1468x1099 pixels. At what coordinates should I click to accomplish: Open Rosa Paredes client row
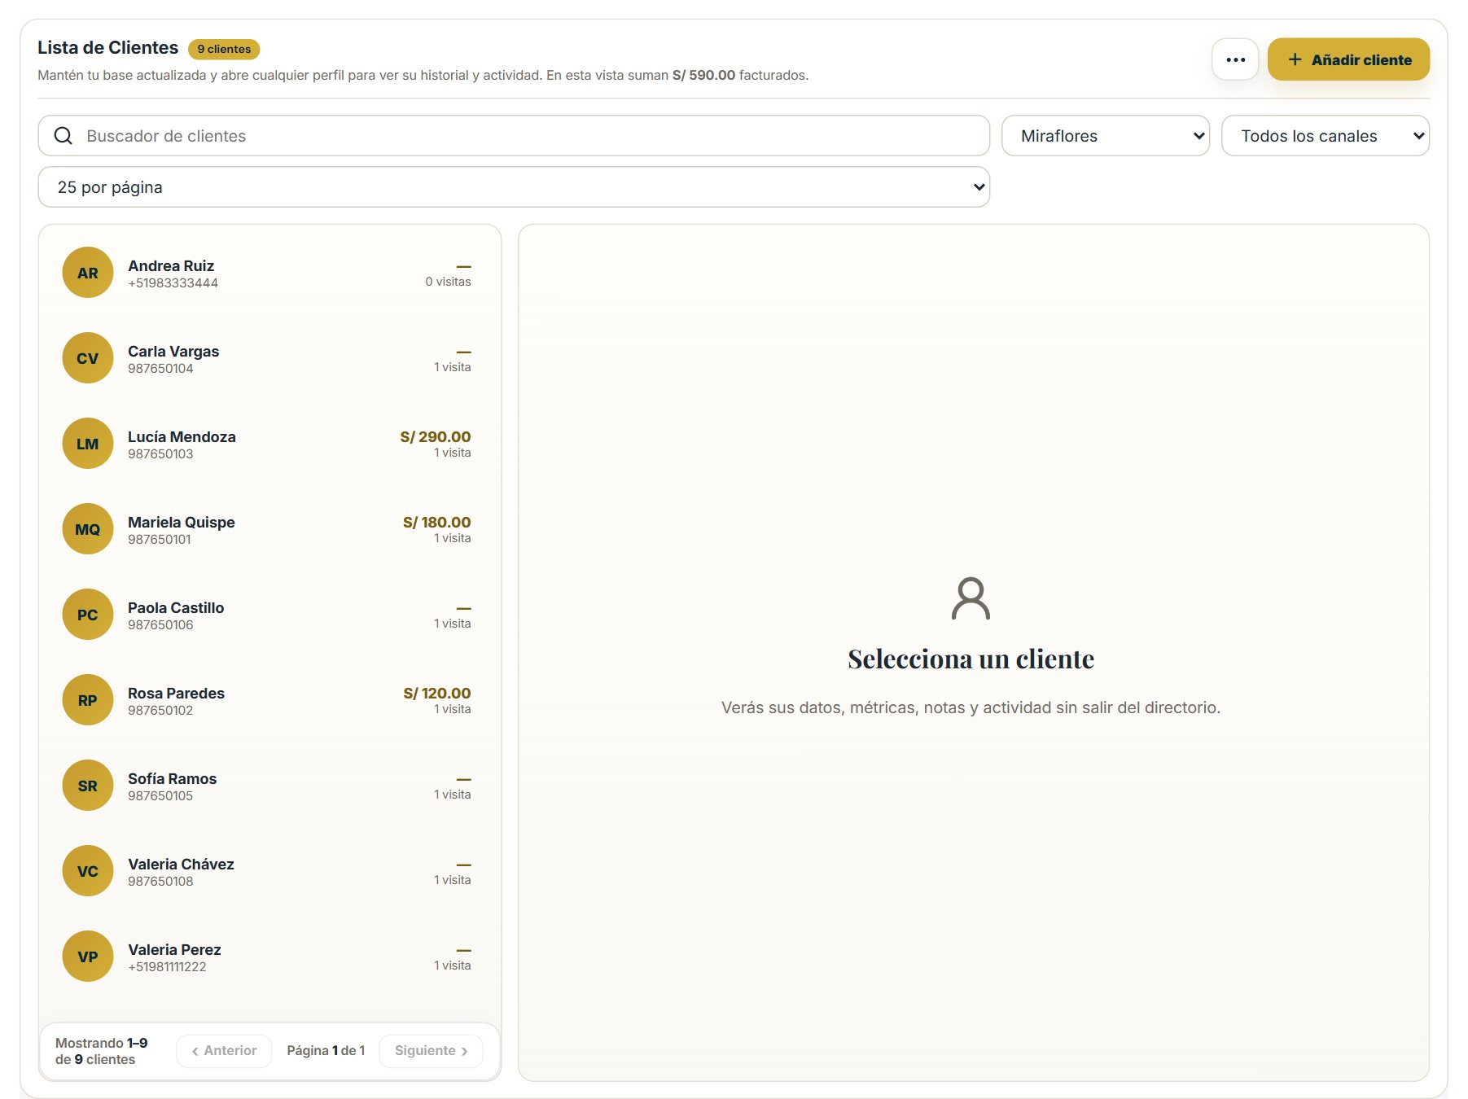(269, 700)
